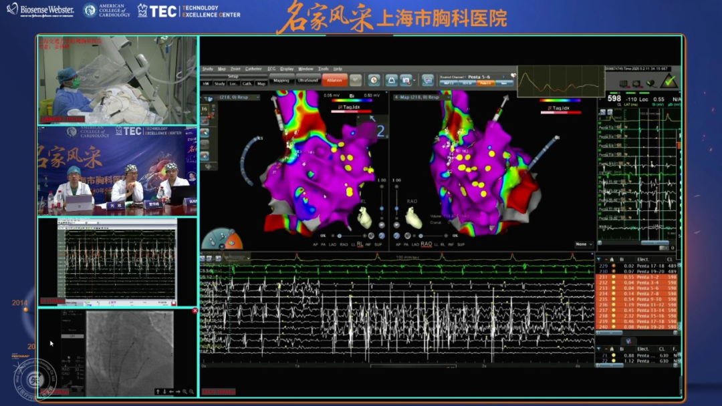The image size is (722, 406).
Task: Switch to the Ablation mode tab
Action: tap(334, 80)
